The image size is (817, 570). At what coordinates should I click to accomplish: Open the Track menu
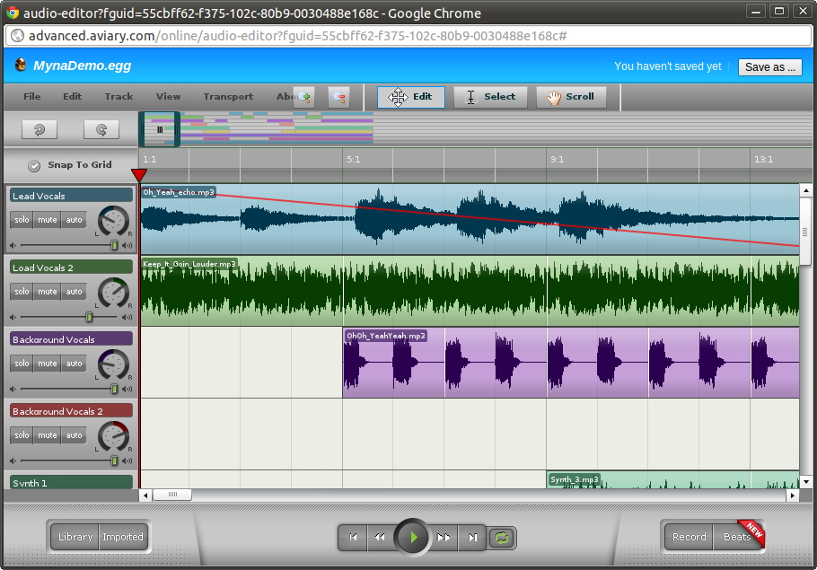(119, 97)
